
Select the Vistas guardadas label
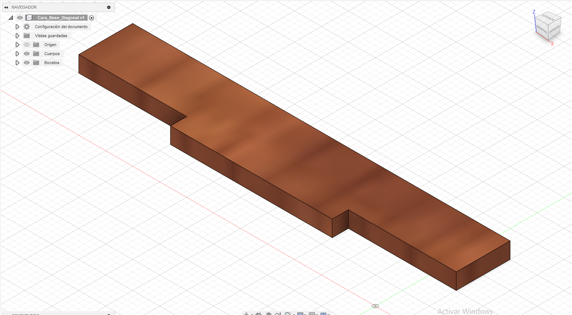51,36
